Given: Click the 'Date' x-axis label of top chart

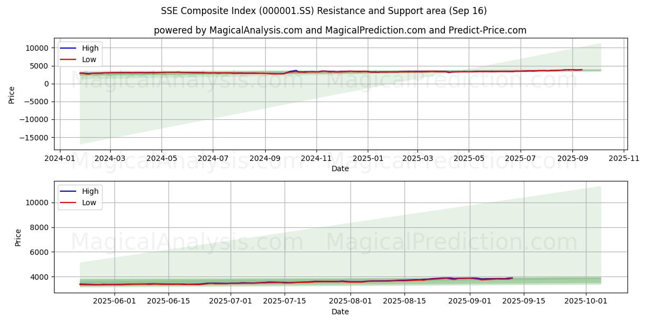Looking at the screenshot, I should point(340,168).
